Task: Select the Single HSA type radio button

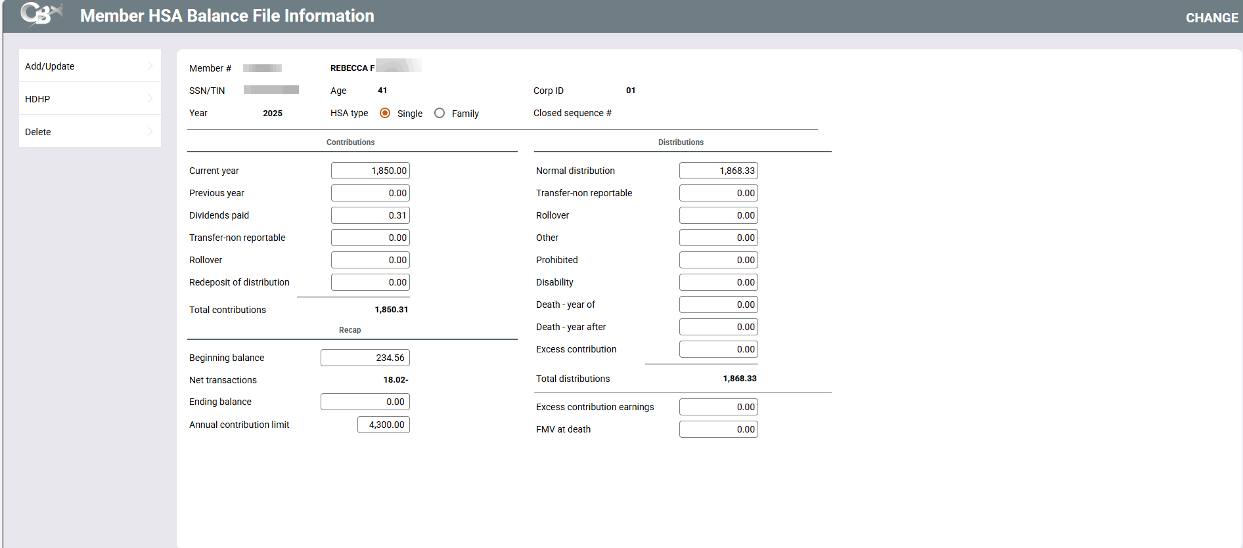Action: 385,114
